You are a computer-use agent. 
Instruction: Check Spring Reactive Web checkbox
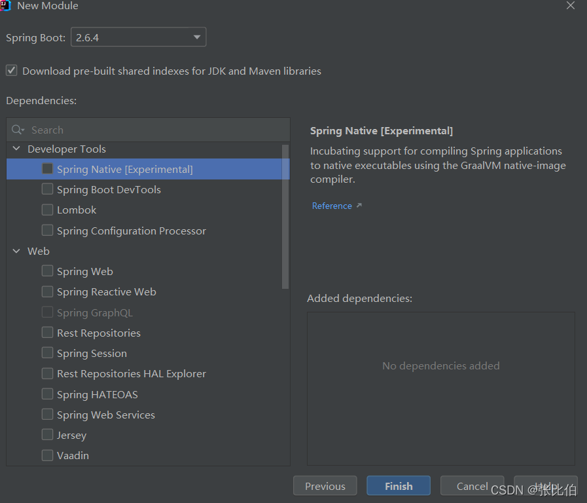point(48,291)
